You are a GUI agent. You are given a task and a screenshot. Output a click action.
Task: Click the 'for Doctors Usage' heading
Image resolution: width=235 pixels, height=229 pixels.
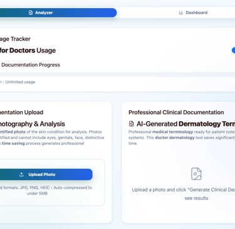(28, 51)
